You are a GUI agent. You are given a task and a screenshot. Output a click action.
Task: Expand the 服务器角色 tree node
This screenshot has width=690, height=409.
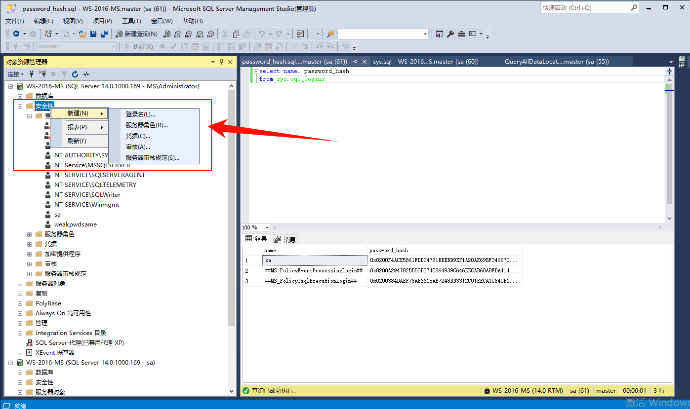30,234
